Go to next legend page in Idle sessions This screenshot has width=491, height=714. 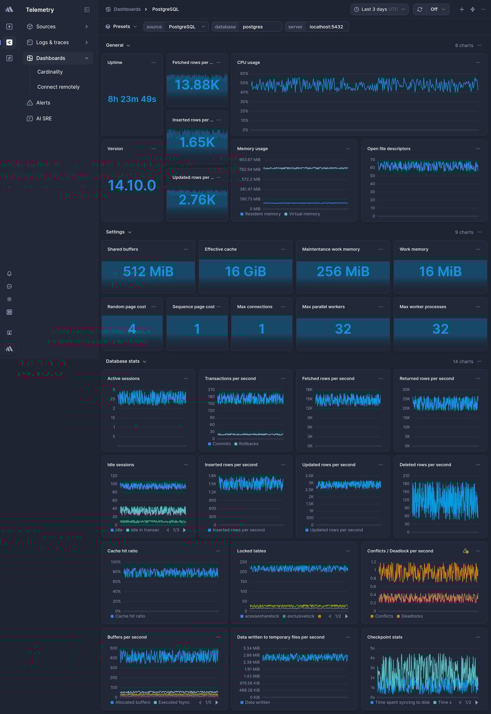click(x=185, y=530)
